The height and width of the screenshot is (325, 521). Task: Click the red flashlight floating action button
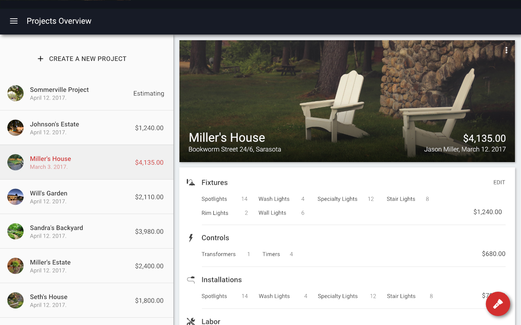498,304
